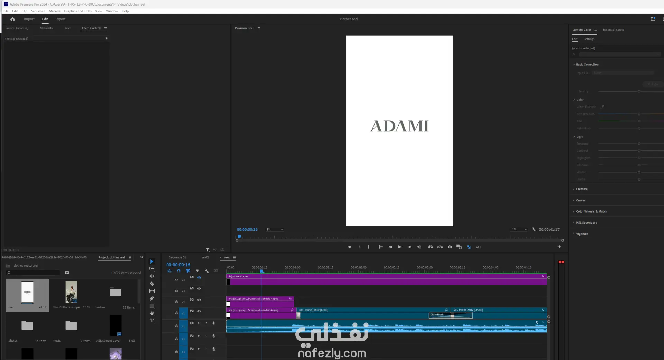
Task: Open Program monitor settings wrench
Action: (534, 229)
